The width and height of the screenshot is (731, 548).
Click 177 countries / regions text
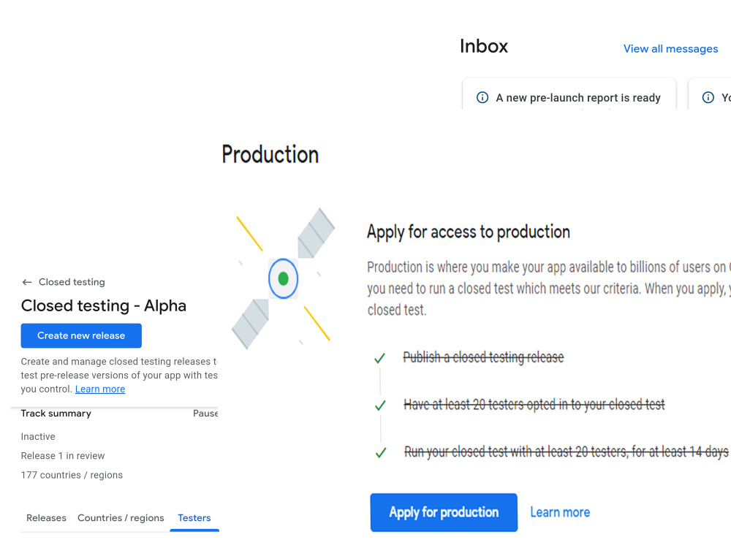[x=72, y=475]
